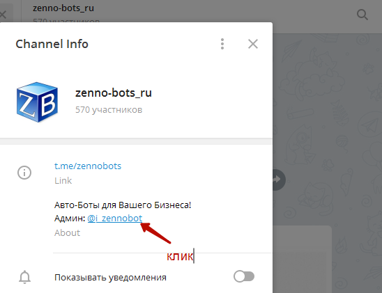The height and width of the screenshot is (293, 382).
Task: Click the @i_zennobot admin link
Action: (x=115, y=218)
